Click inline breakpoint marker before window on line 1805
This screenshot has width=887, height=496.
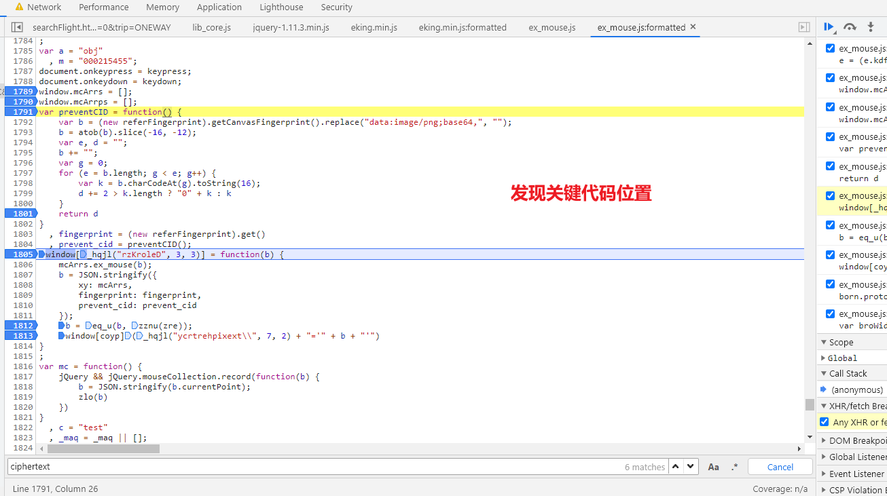point(42,254)
